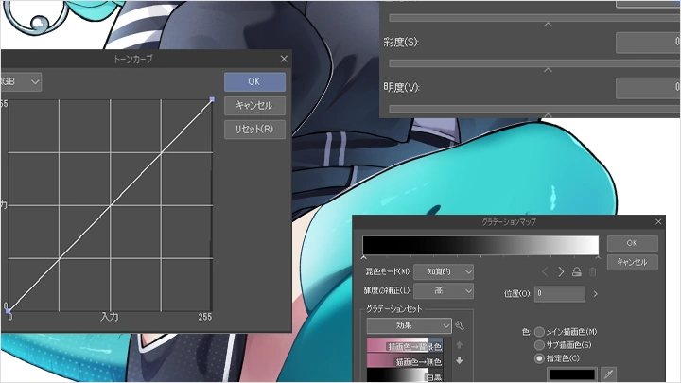Go to previous gradient node arrow
The image size is (681, 383).
(x=545, y=271)
